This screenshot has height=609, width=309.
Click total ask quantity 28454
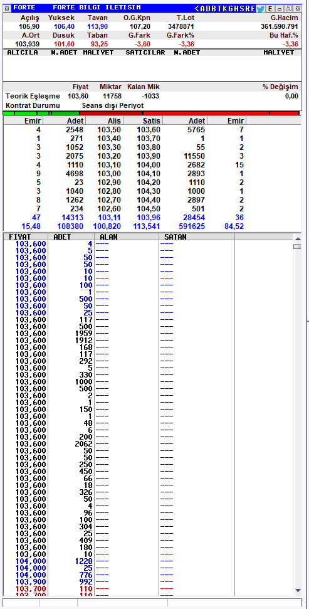pyautogui.click(x=194, y=218)
